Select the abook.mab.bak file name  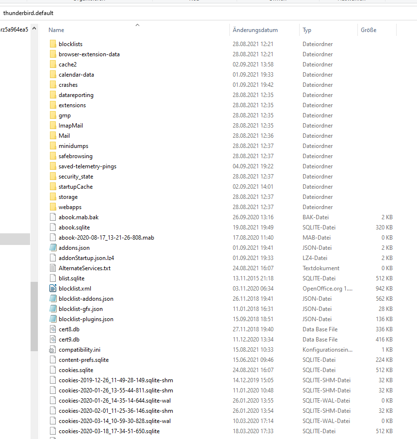tap(79, 217)
